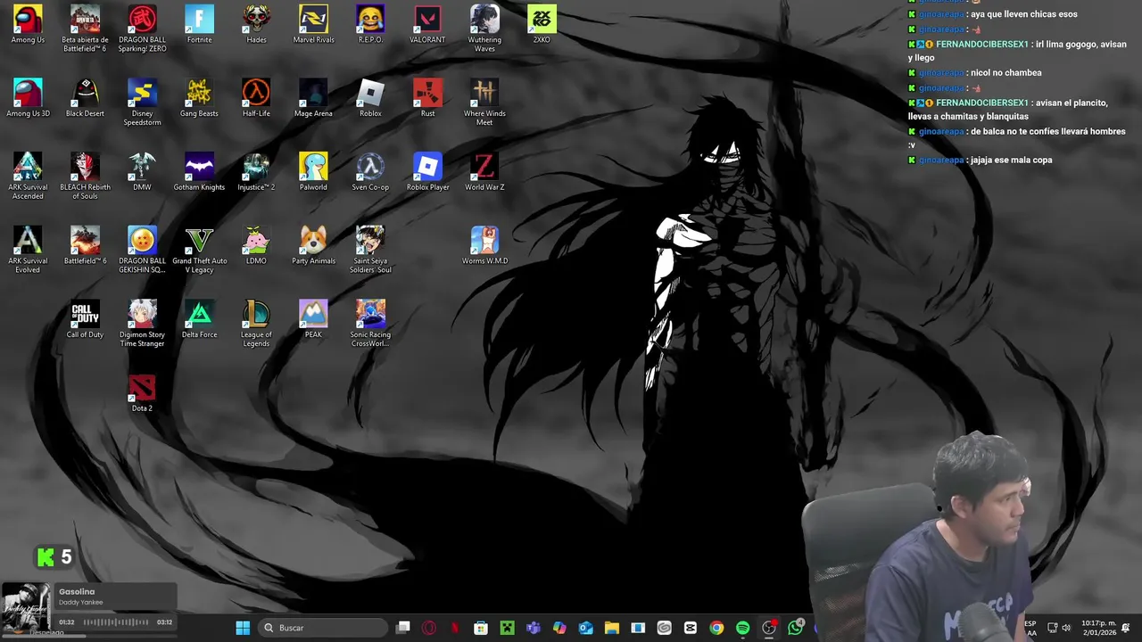Open Microsoft Teams in the taskbar
The height and width of the screenshot is (642, 1142).
tap(534, 628)
